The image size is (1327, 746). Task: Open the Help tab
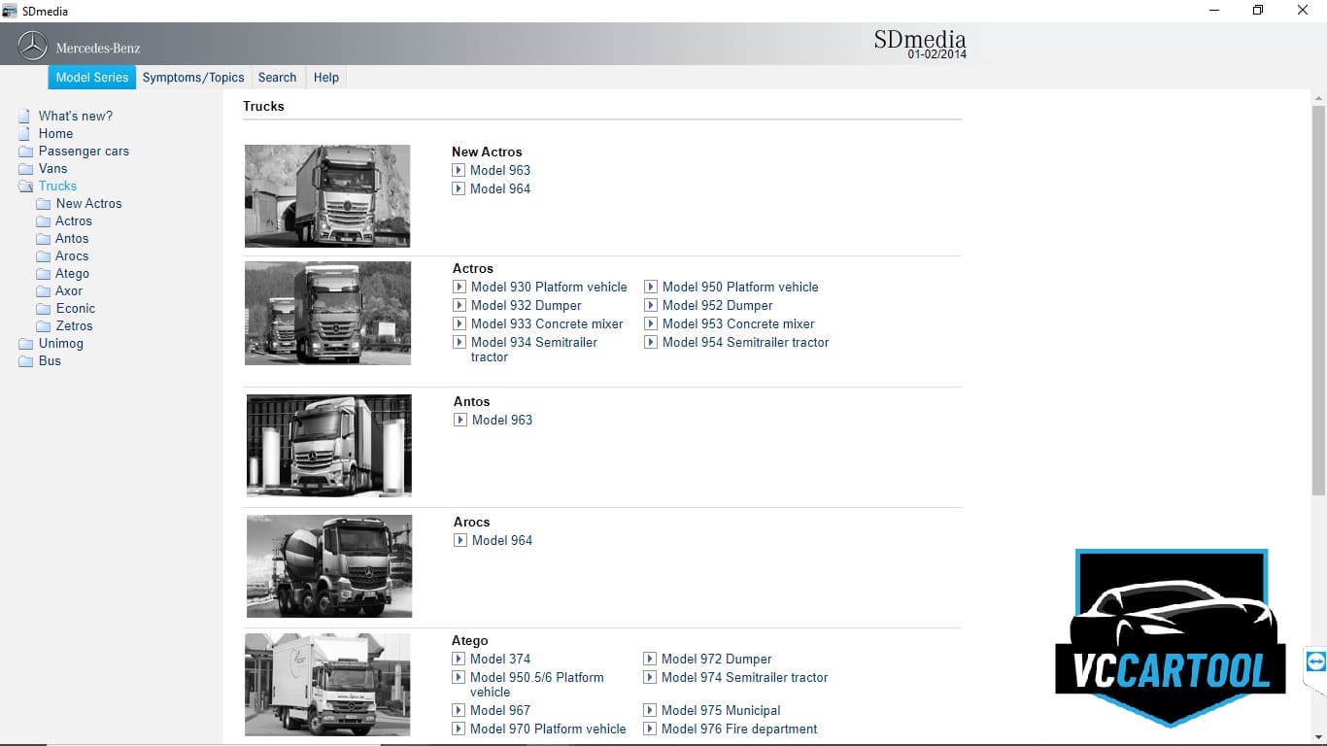(x=326, y=78)
